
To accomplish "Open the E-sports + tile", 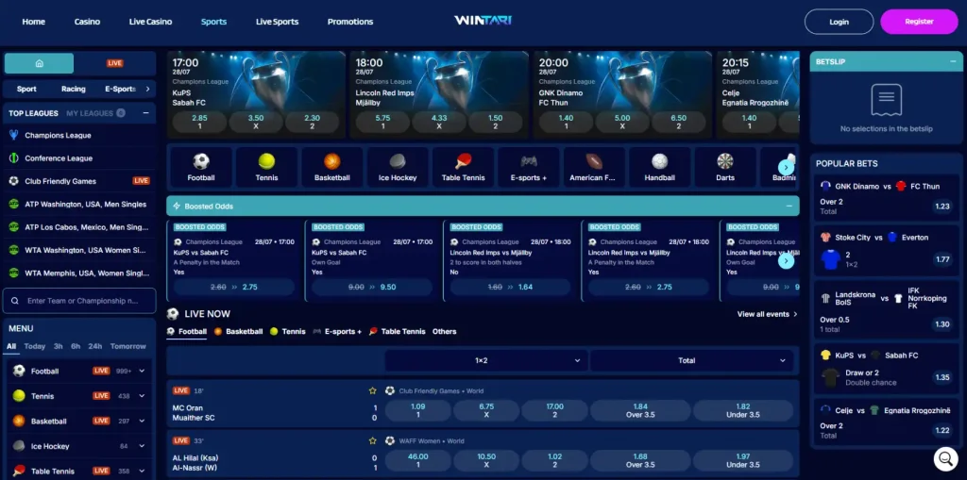I will point(529,167).
